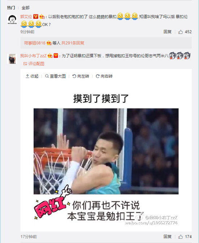Open 郭艾伦's profile avatar
This screenshot has height=243, width=199.
click(x=12, y=20)
